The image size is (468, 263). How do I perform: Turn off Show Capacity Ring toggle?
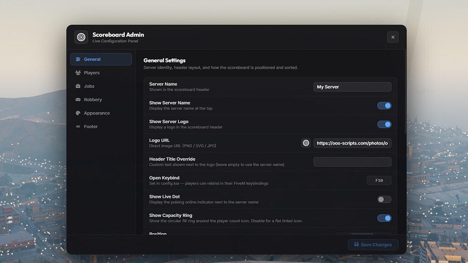coord(384,218)
